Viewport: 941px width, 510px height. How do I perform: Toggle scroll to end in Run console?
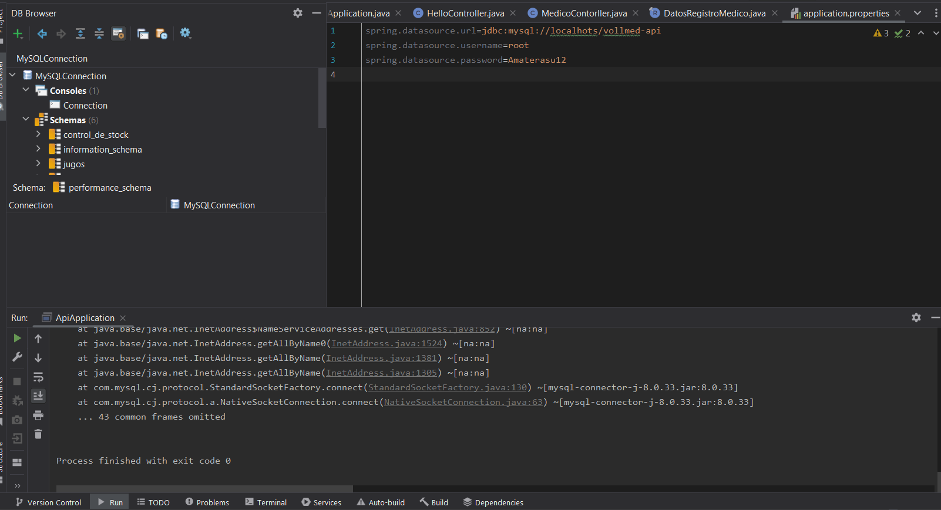click(x=38, y=396)
